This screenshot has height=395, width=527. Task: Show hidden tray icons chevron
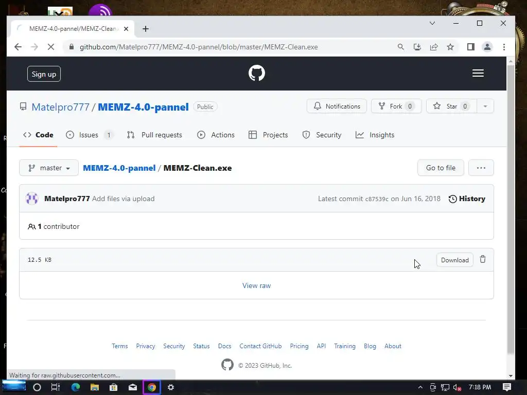coord(420,387)
